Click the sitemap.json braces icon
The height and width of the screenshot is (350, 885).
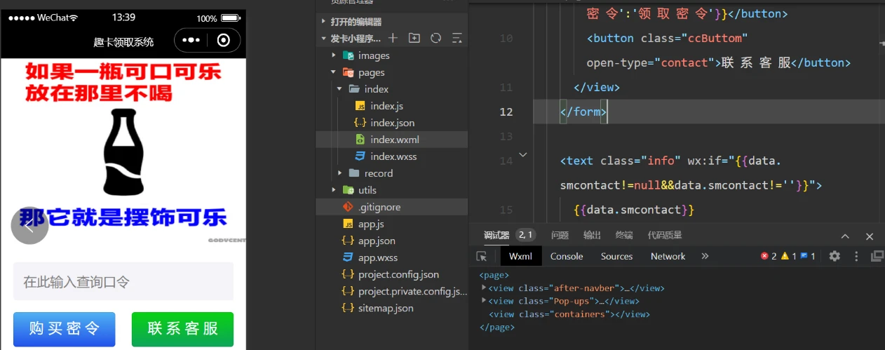348,308
